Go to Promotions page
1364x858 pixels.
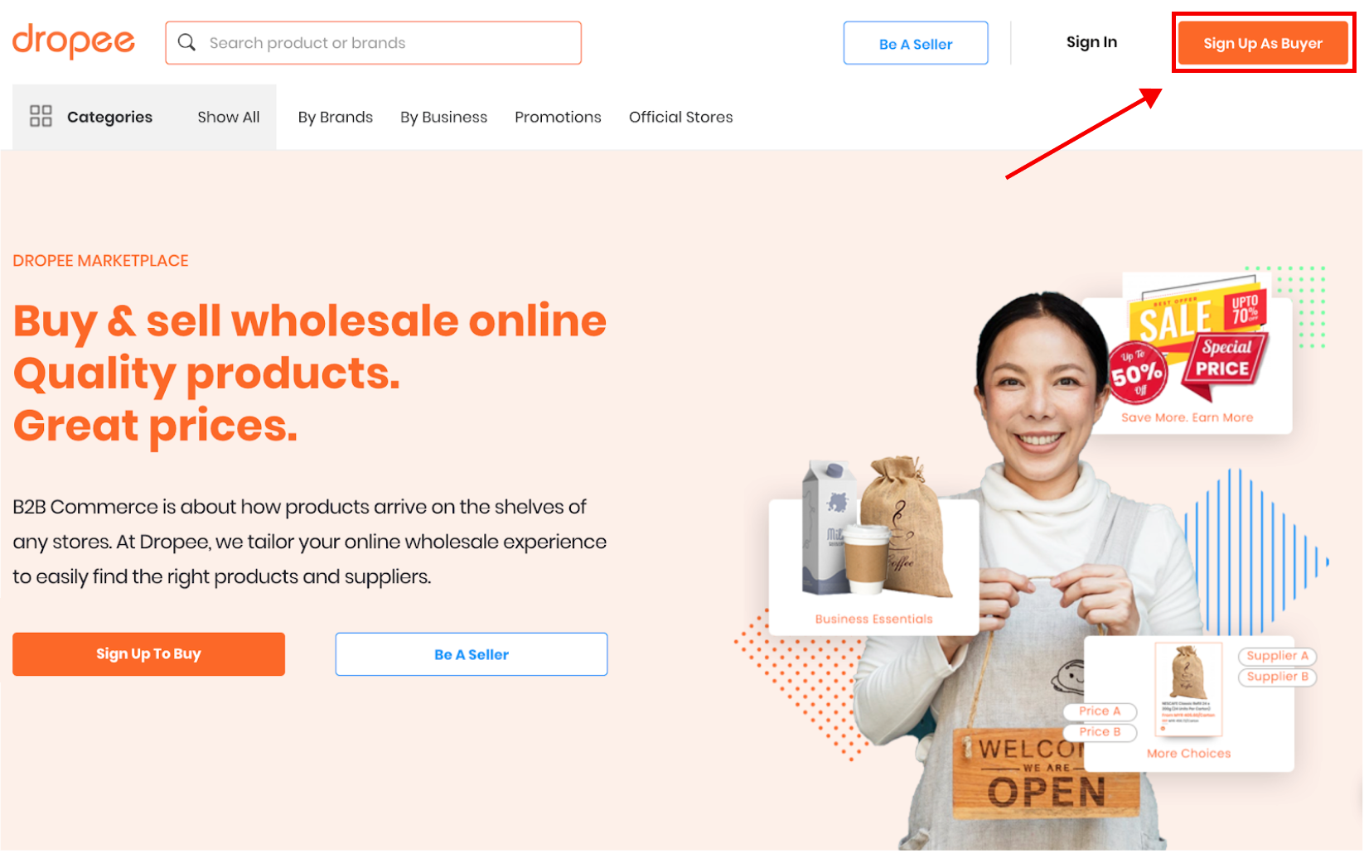click(x=558, y=117)
